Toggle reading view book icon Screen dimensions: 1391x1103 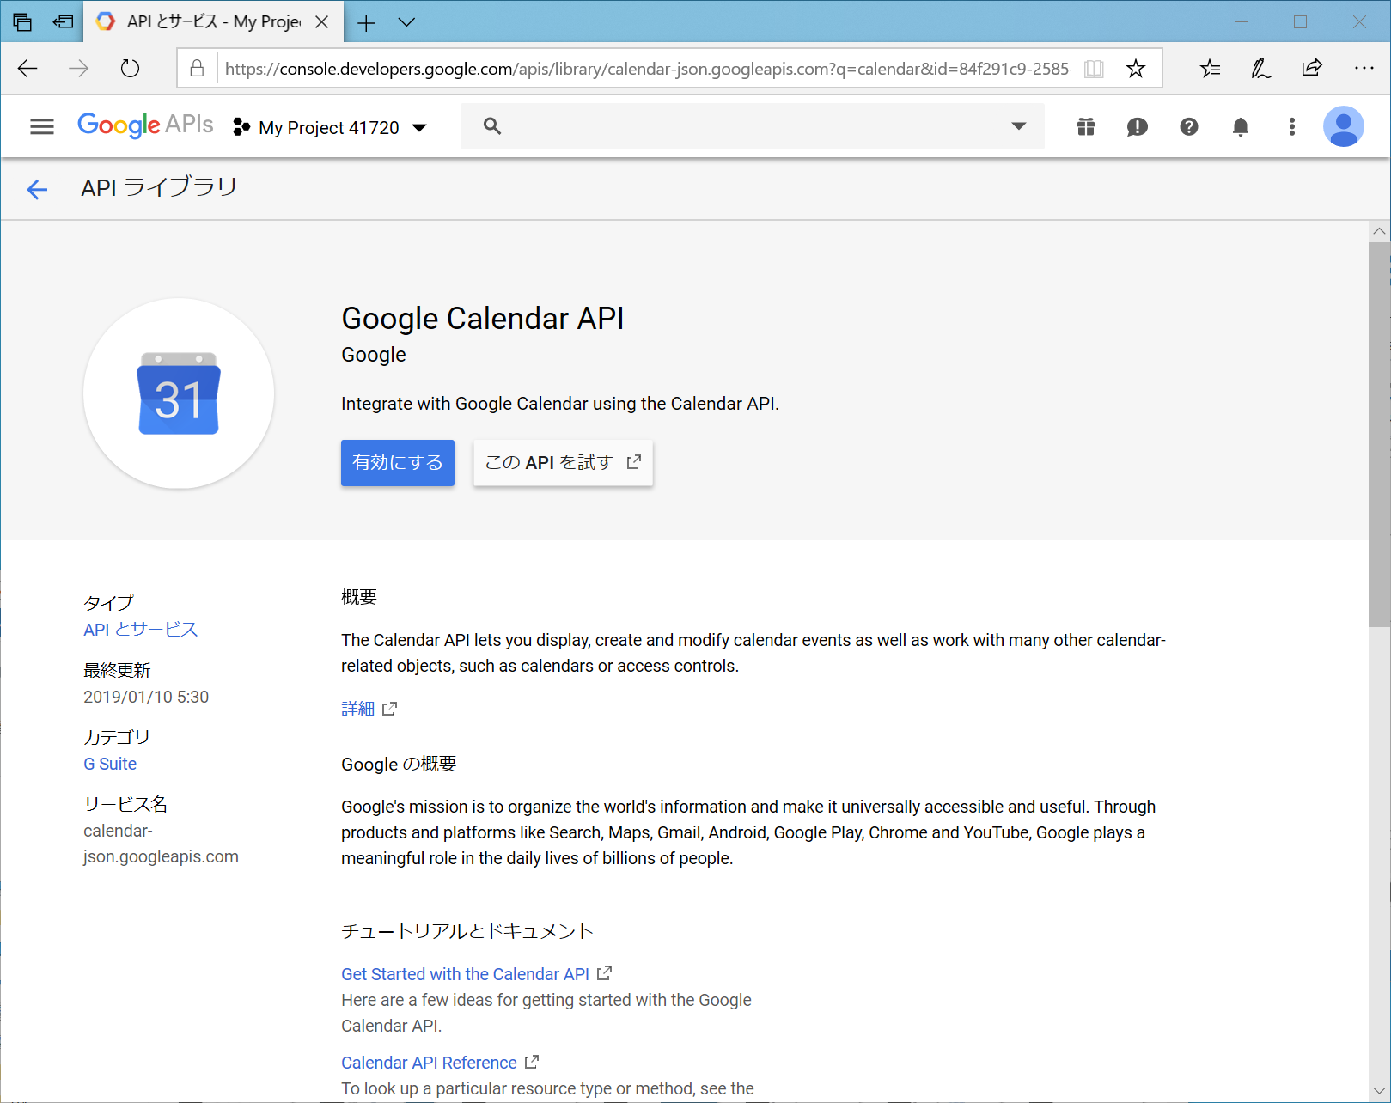pyautogui.click(x=1094, y=69)
